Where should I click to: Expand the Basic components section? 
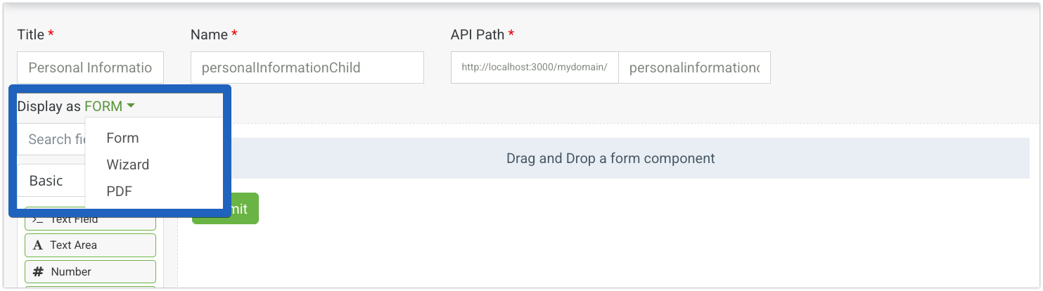click(46, 181)
